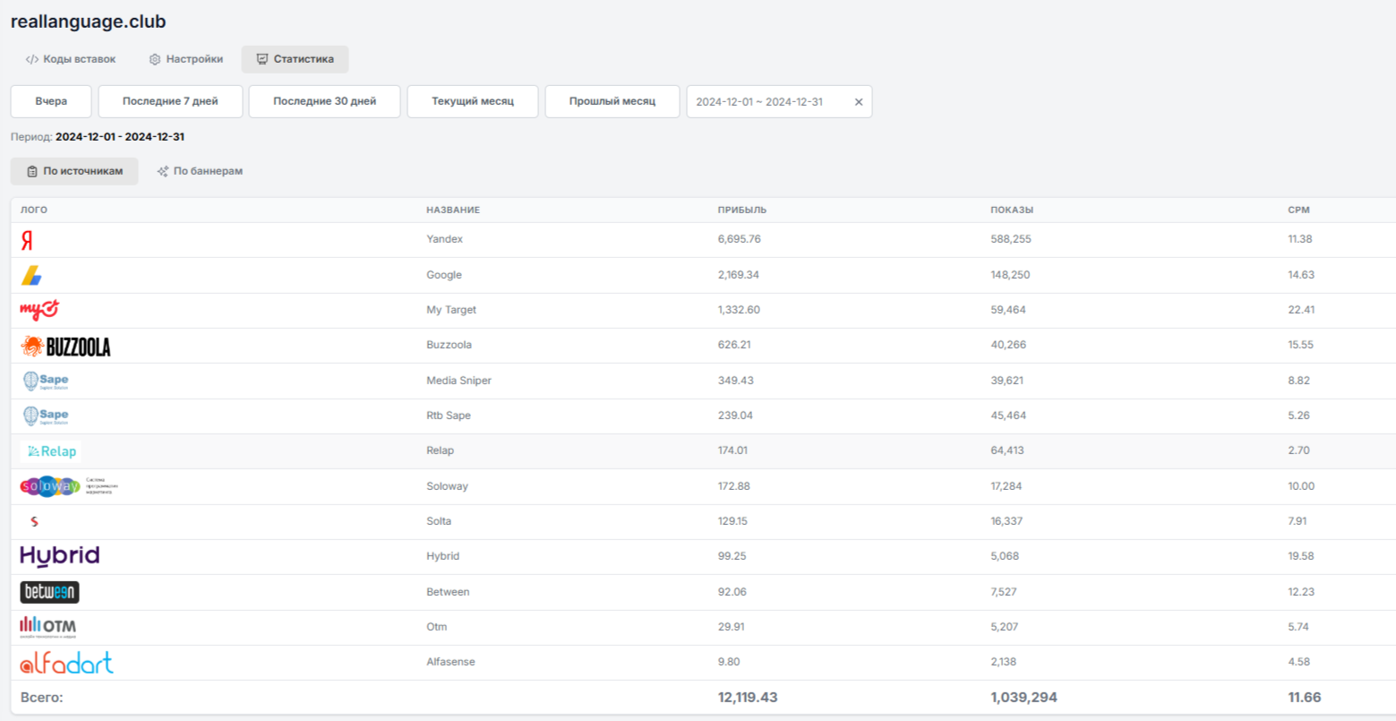Open the Коды вставок tab

pyautogui.click(x=71, y=59)
